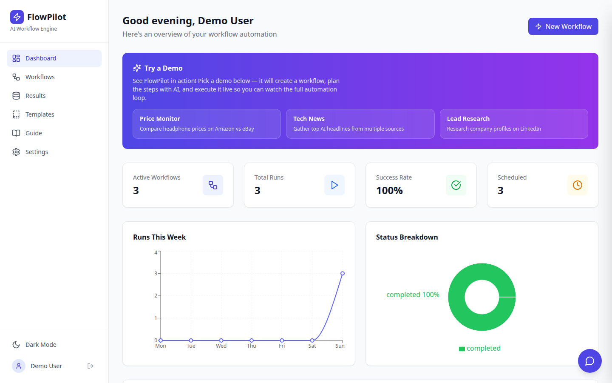
Task: Click the Demo User name in sidebar
Action: click(46, 366)
